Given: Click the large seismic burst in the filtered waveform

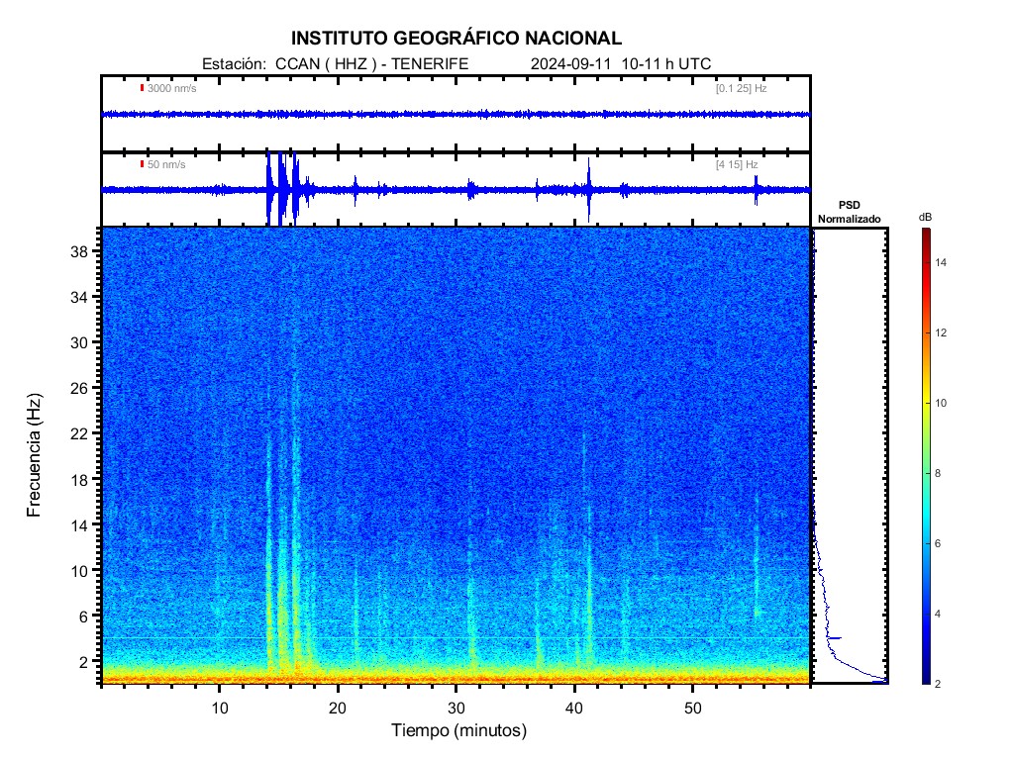Looking at the screenshot, I should (x=282, y=188).
